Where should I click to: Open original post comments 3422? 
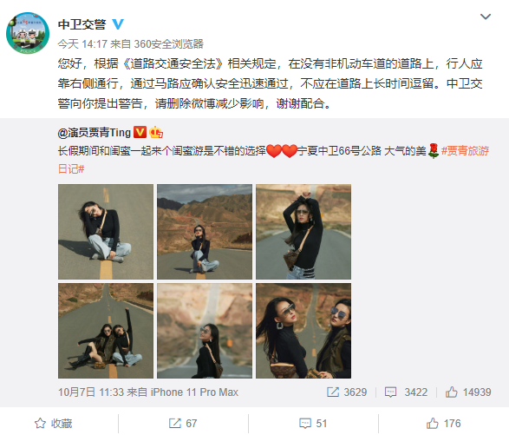pos(406,392)
